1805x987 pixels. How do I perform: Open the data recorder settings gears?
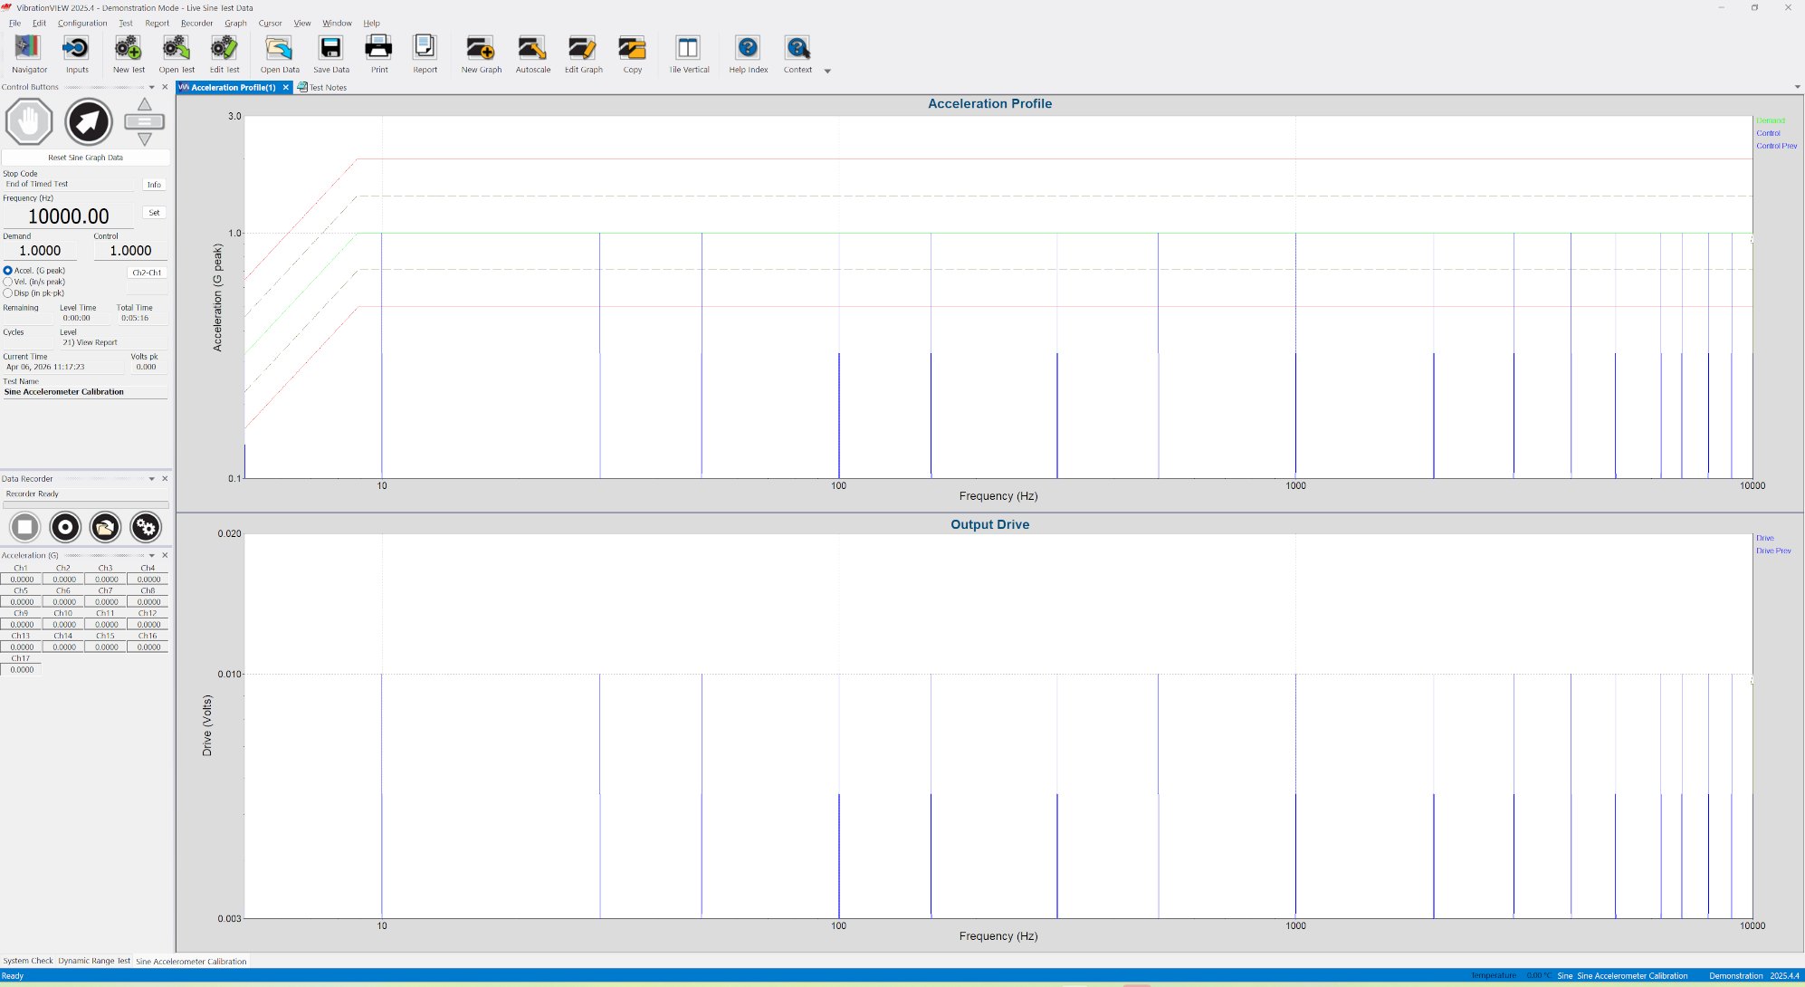pos(146,527)
